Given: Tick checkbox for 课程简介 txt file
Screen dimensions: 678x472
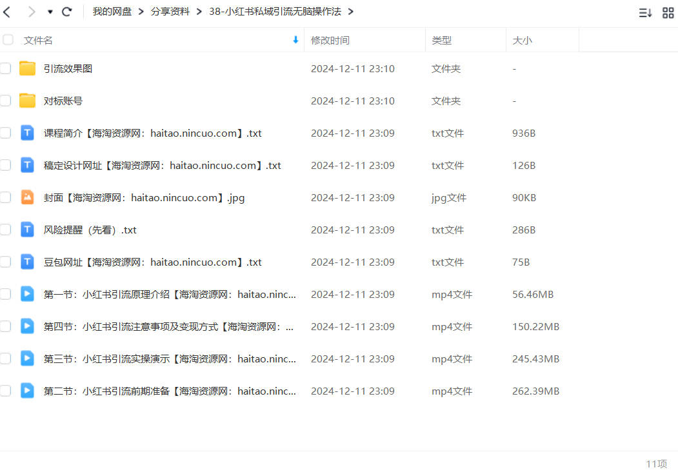Looking at the screenshot, I should (5, 133).
